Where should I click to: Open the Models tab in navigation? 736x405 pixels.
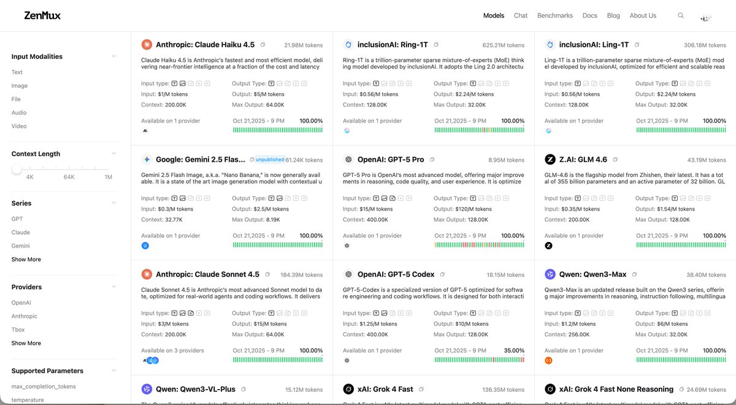[x=494, y=15]
